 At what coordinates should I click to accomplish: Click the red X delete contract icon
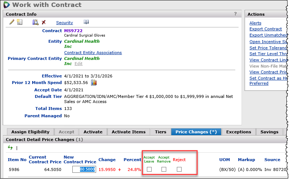[x=44, y=22]
